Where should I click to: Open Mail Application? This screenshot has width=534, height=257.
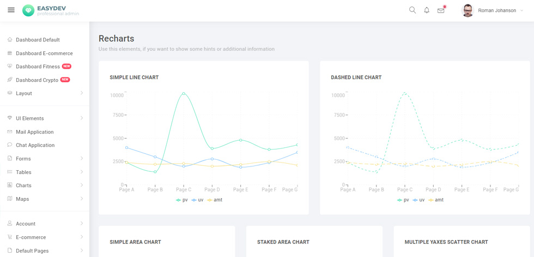35,132
